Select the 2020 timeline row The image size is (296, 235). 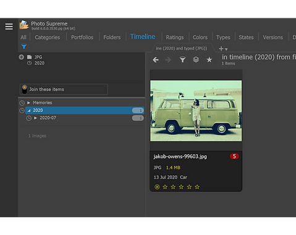click(85, 110)
